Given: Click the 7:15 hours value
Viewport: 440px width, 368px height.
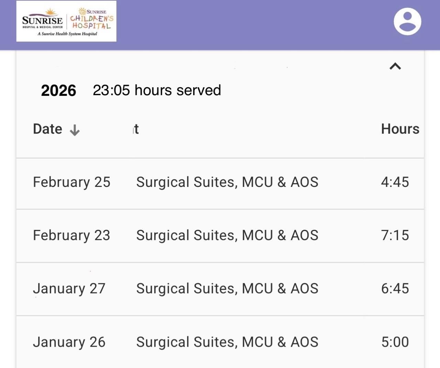Looking at the screenshot, I should point(395,235).
